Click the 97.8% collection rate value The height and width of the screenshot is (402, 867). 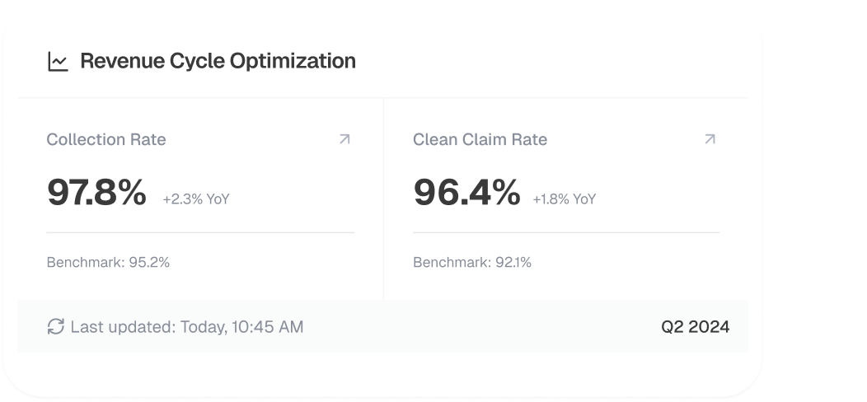[96, 193]
